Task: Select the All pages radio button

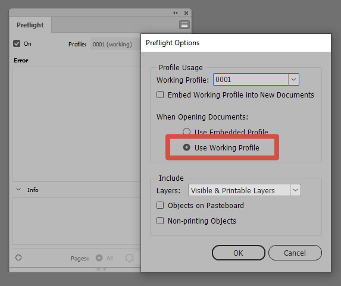Action: click(99, 258)
